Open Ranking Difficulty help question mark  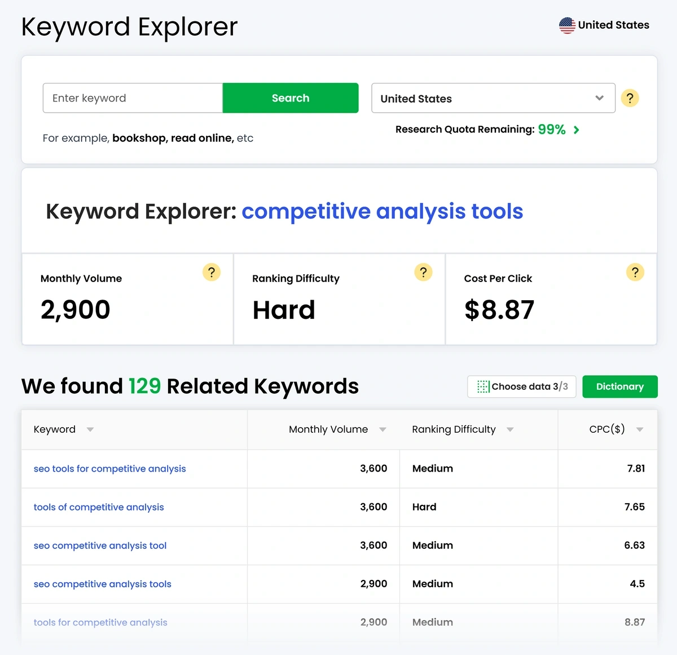[x=423, y=272]
